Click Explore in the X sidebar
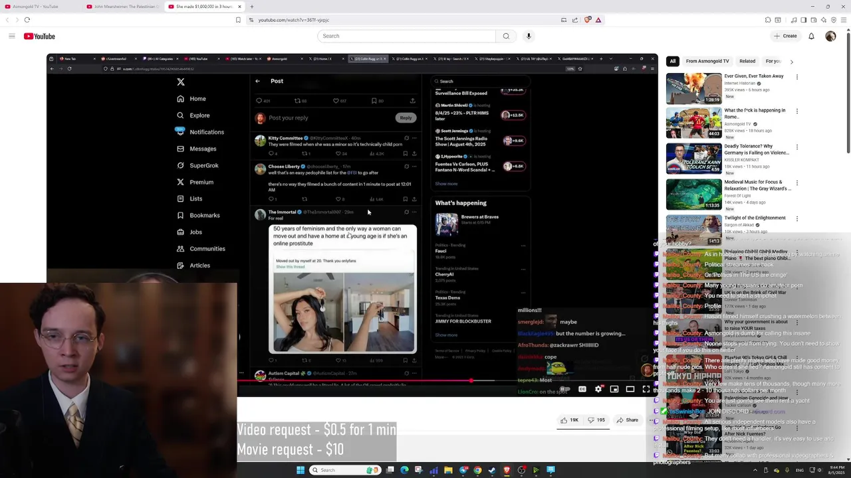Screen dimensions: 851x478 click(x=193, y=115)
